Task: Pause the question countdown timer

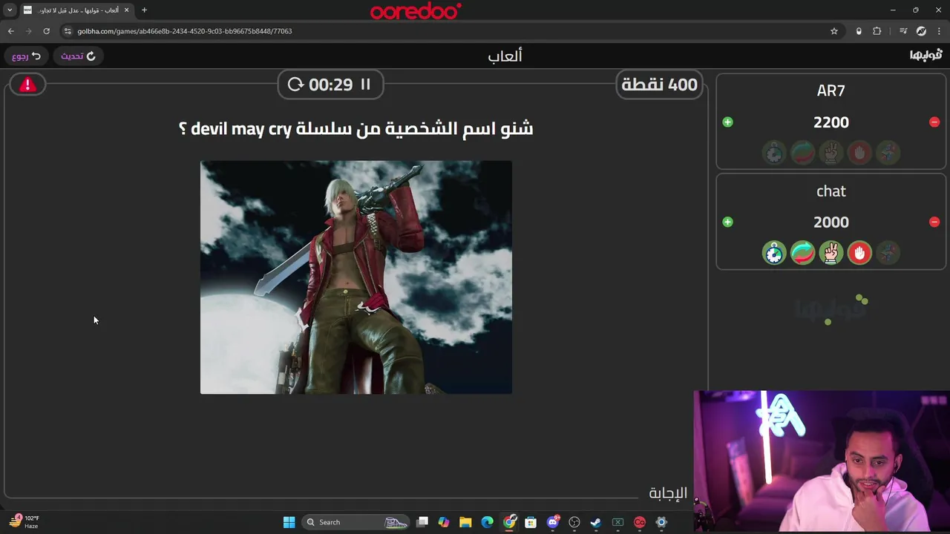Action: coord(365,85)
